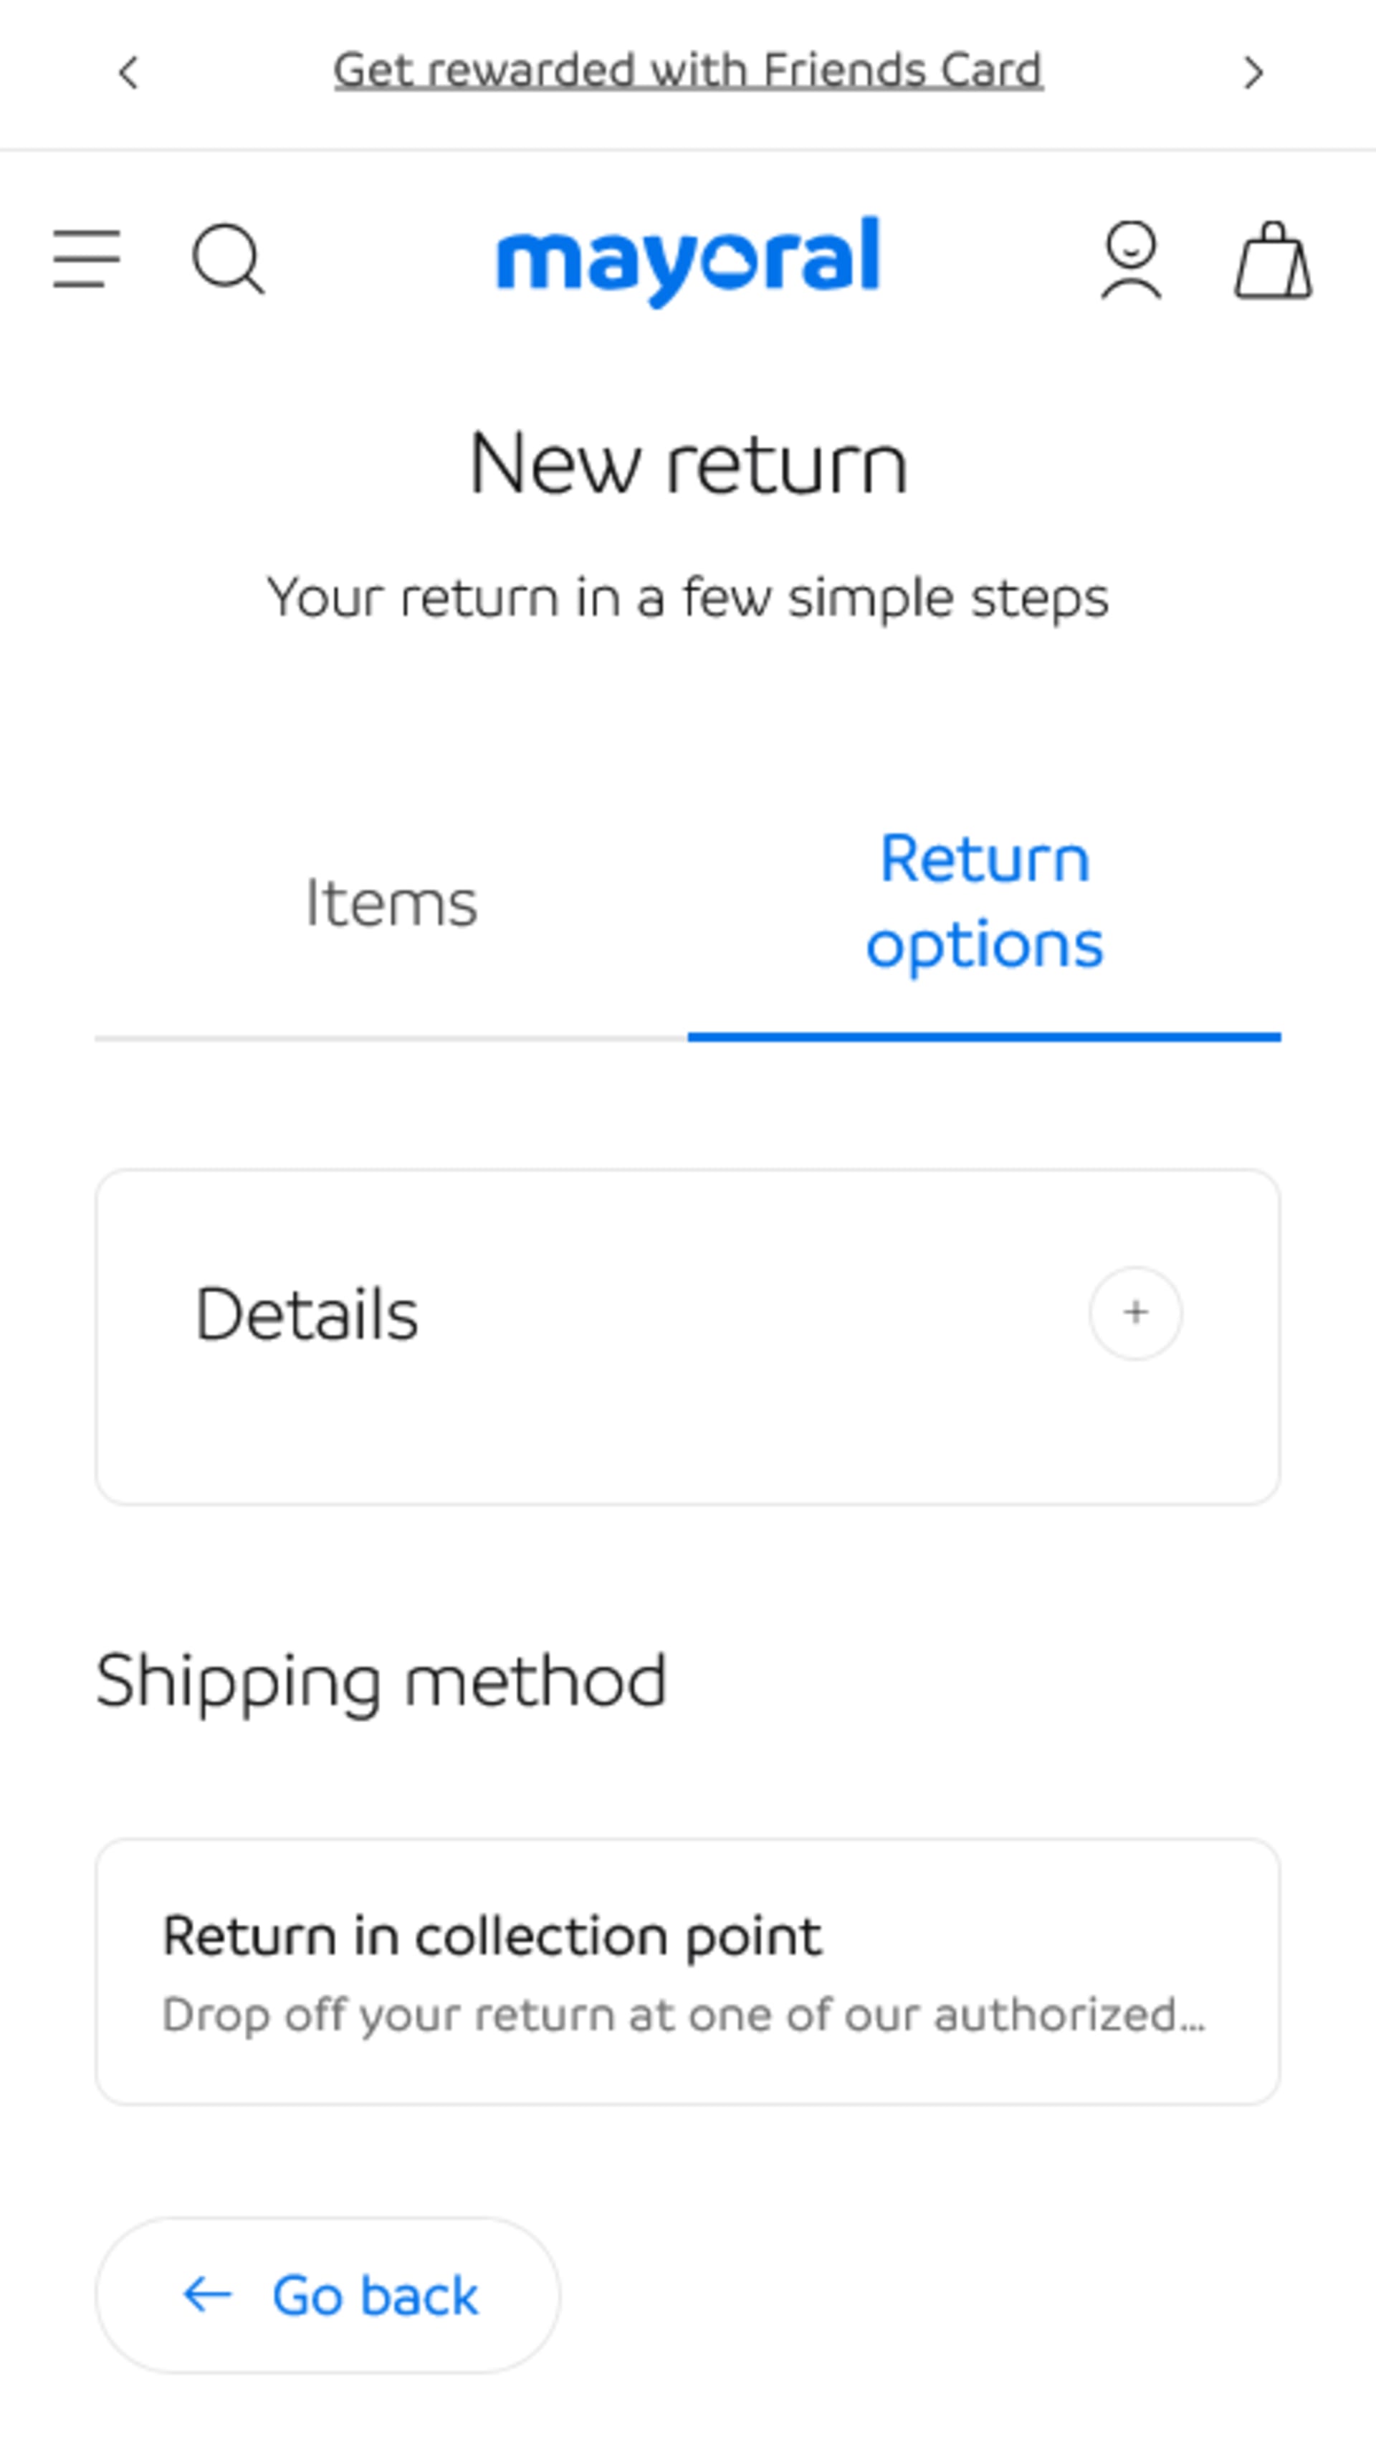Click the Go back button

[x=328, y=2296]
